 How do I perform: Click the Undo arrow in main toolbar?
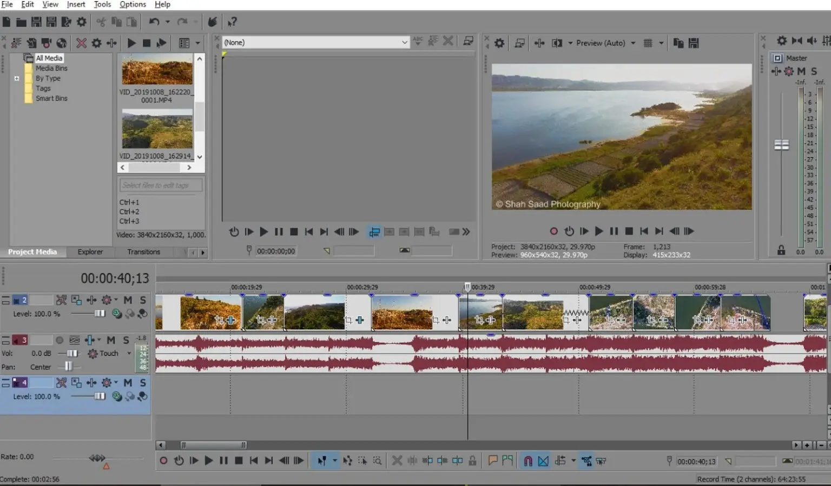tap(154, 22)
